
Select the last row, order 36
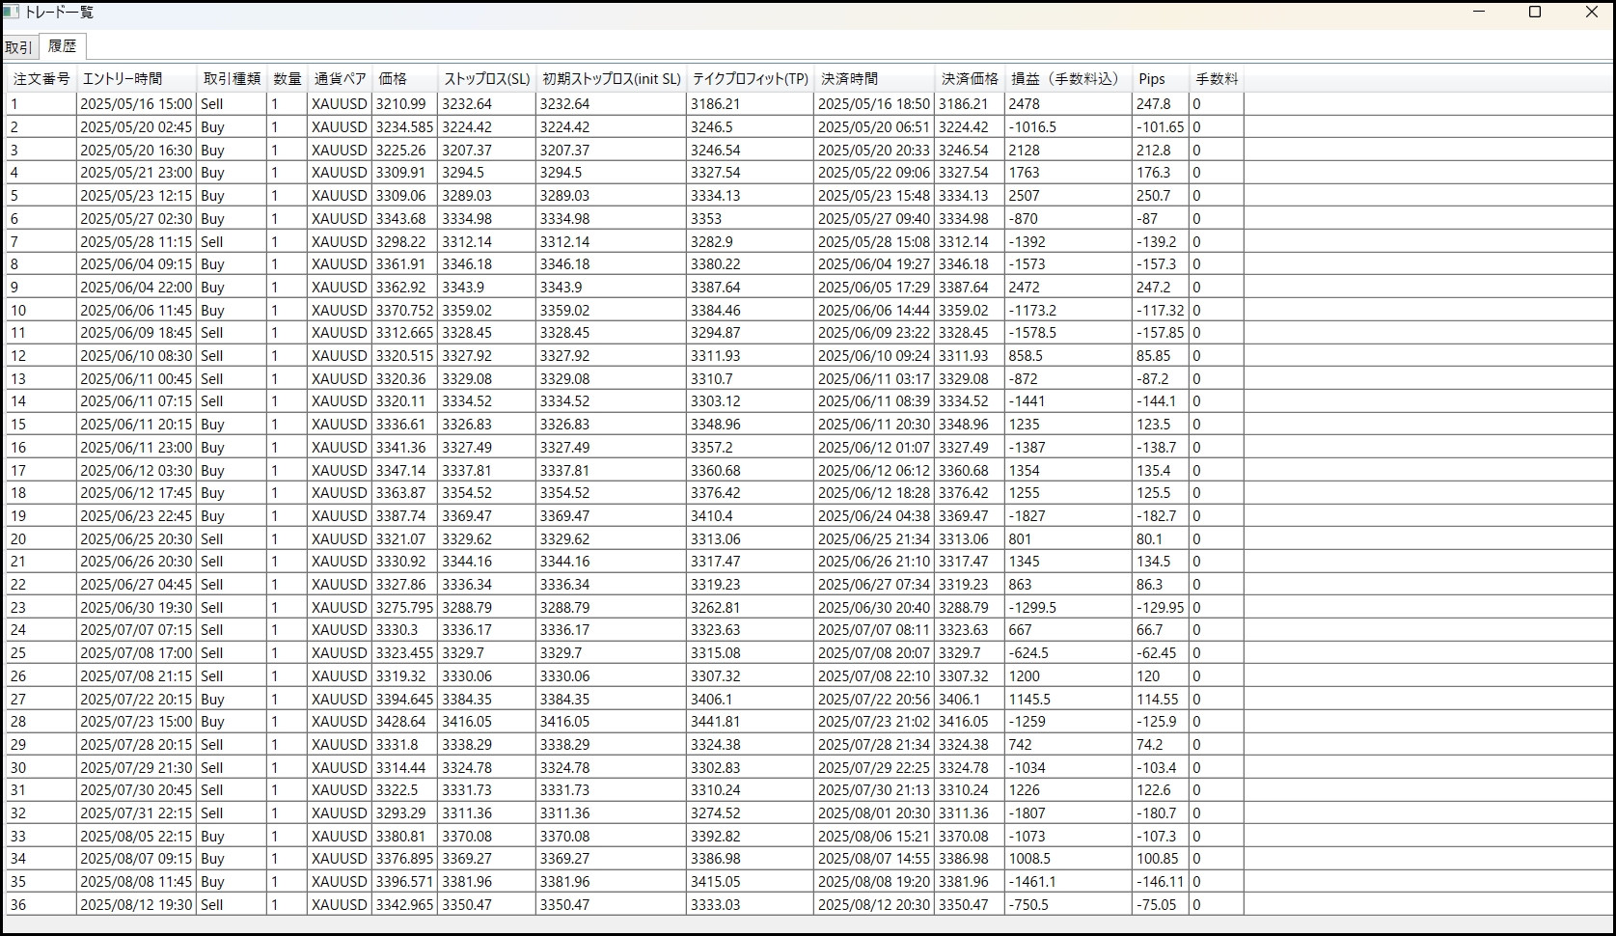(x=41, y=905)
